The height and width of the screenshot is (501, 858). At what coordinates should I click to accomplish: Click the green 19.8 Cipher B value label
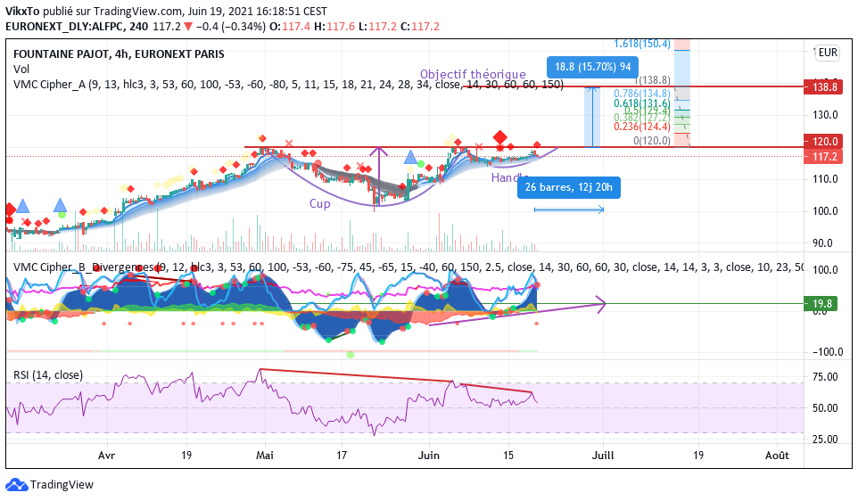[x=826, y=304]
